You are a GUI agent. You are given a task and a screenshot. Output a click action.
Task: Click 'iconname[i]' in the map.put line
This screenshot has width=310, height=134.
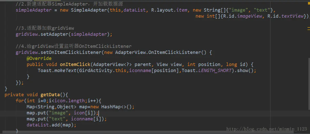tap(86, 119)
